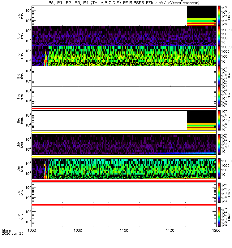Click the yellow status bar below thb ions panel
The image size is (232, 248).
point(124,157)
